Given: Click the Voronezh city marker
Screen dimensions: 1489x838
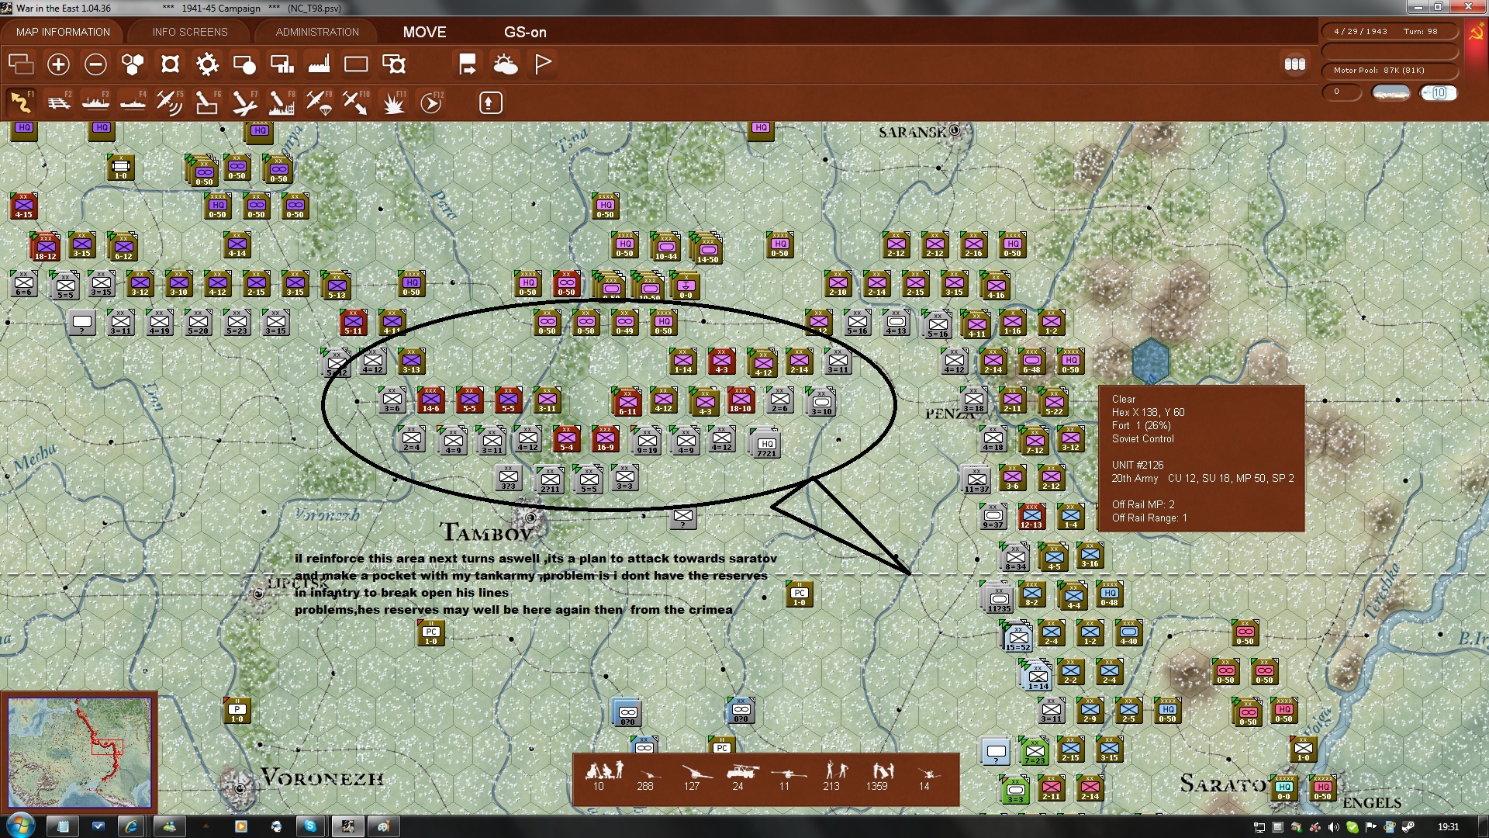Looking at the screenshot, I should [x=240, y=788].
